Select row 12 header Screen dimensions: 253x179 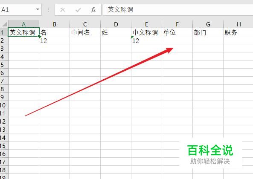pos(4,121)
